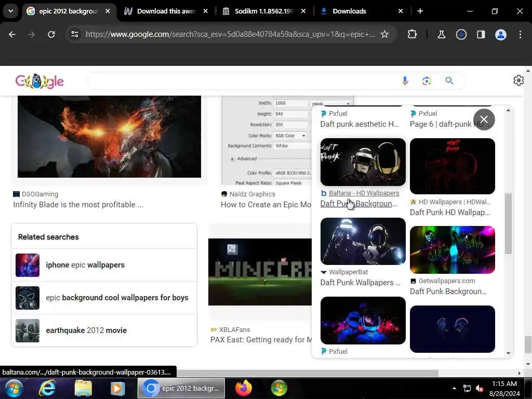Viewport: 532px width, 399px height.
Task: Click the muted volume tray icon
Action: 480,388
